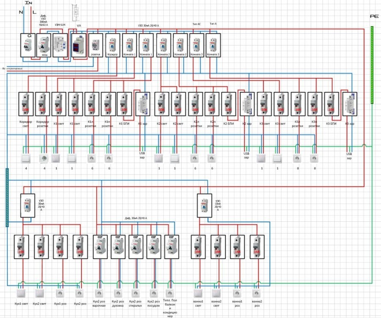Select the Тип AC Комната 3 RCD

coord(196,45)
